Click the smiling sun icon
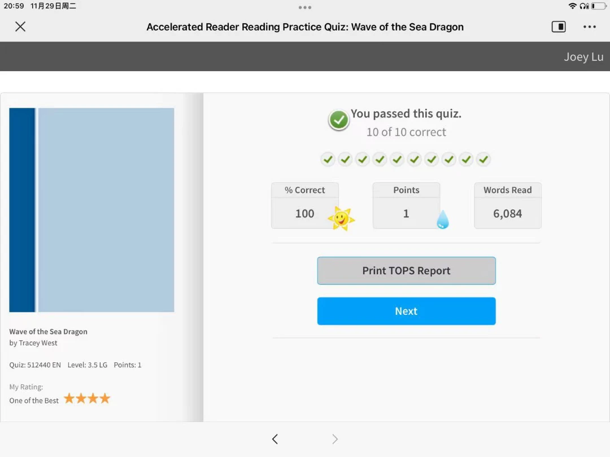The image size is (610, 457). click(341, 218)
